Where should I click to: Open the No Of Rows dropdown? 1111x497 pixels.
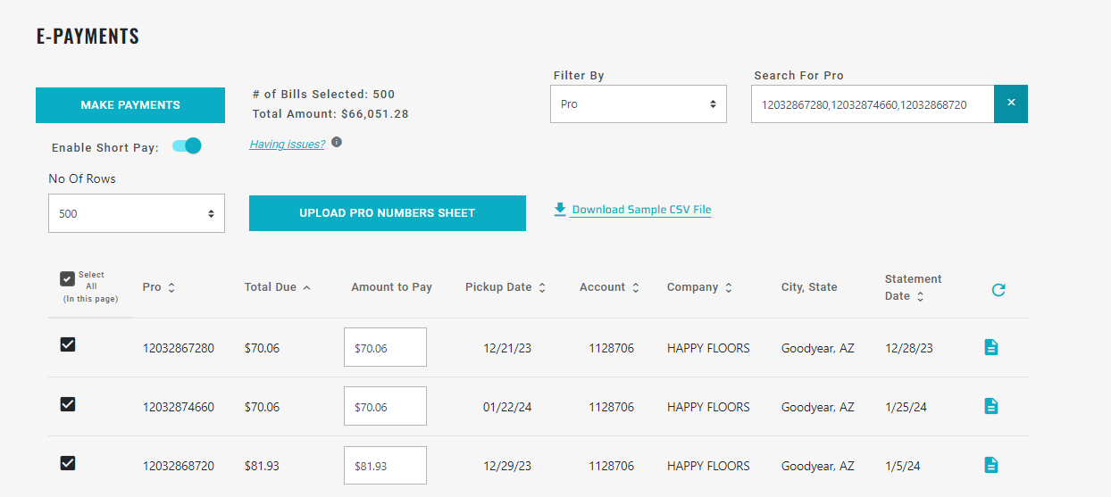click(x=136, y=213)
